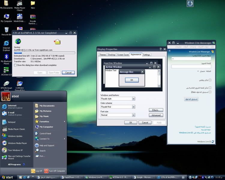Open the Color scheme dropdown (Royale Noir)

[133, 107]
